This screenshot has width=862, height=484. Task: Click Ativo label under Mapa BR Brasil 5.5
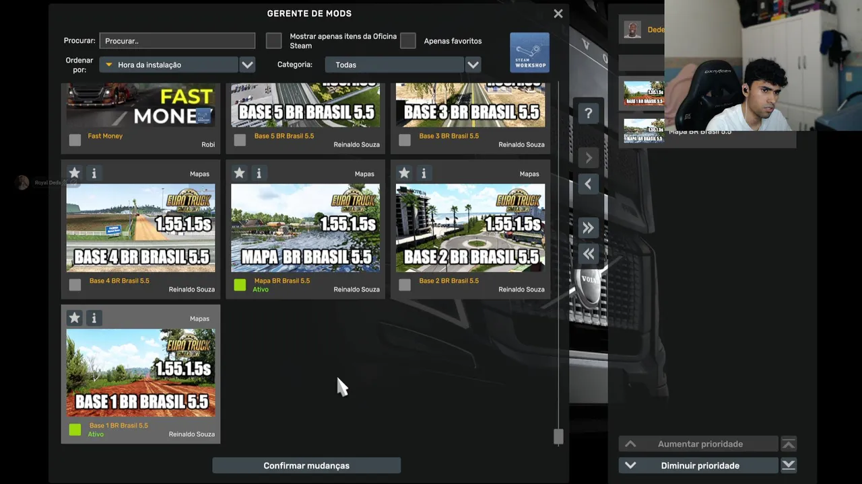(x=261, y=290)
